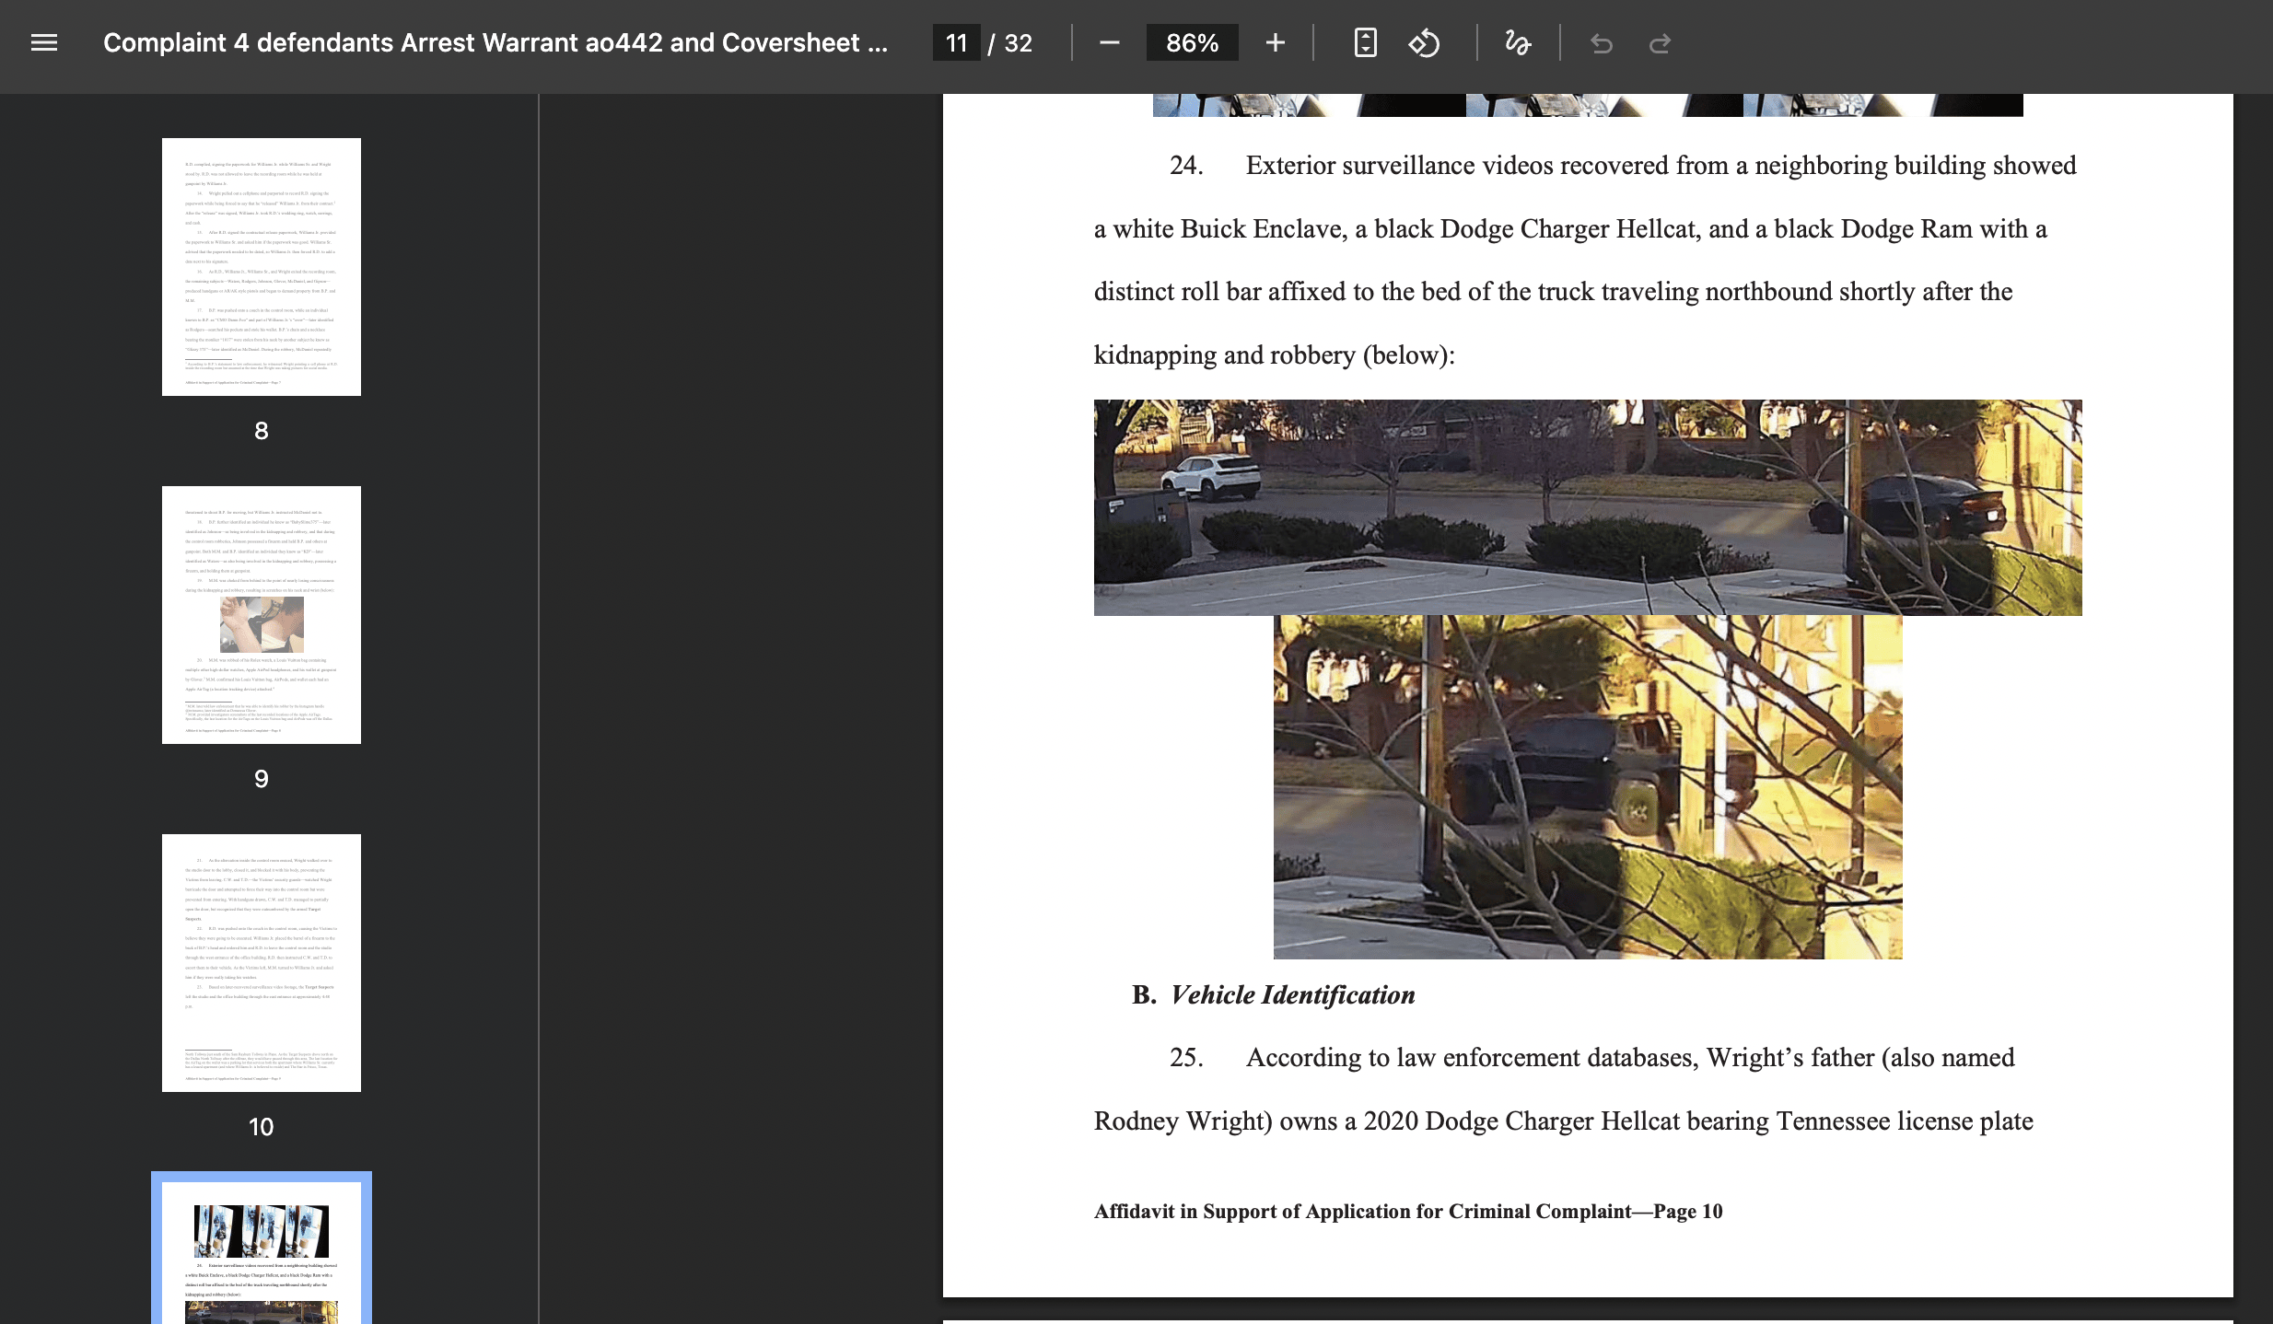Click the zoom in plus button
This screenshot has height=1324, width=2273.
click(1275, 43)
